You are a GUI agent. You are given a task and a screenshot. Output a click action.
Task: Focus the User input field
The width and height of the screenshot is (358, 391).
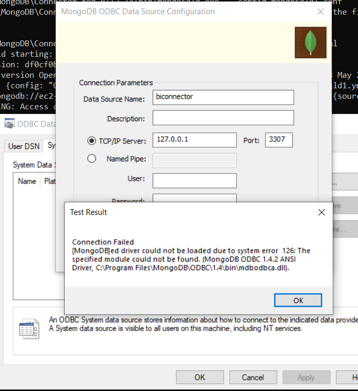tap(194, 180)
